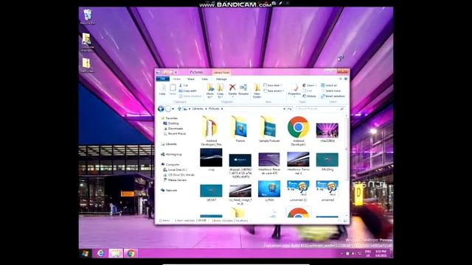Click the clock in the system tray
Viewport: 472px width, 265px height.
pyautogui.click(x=381, y=253)
